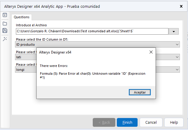188x130 pixels.
Task: Close the Alteryx Designer x64 error dialog
Action: [151, 52]
